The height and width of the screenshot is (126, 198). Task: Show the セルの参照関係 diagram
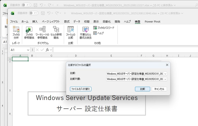click(x=56, y=33)
